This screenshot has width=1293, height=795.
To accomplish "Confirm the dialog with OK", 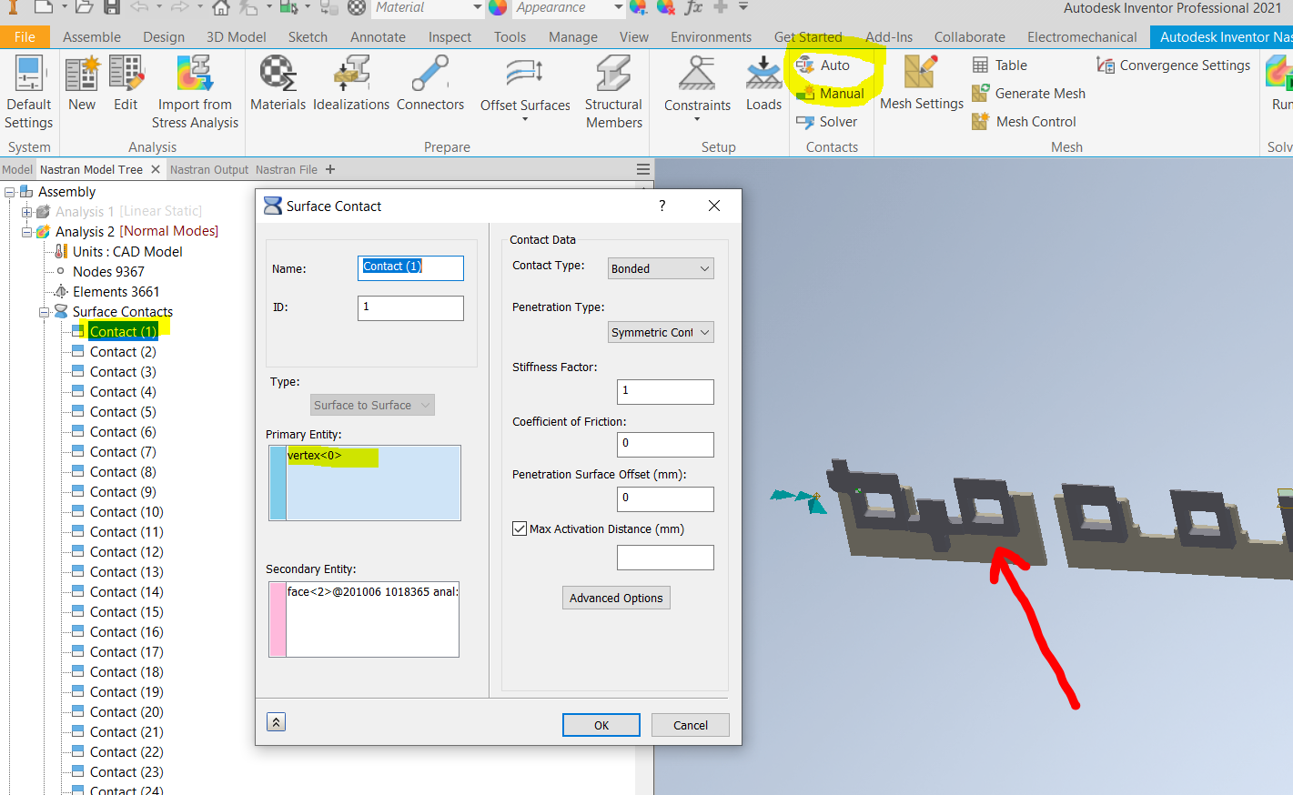I will (601, 725).
